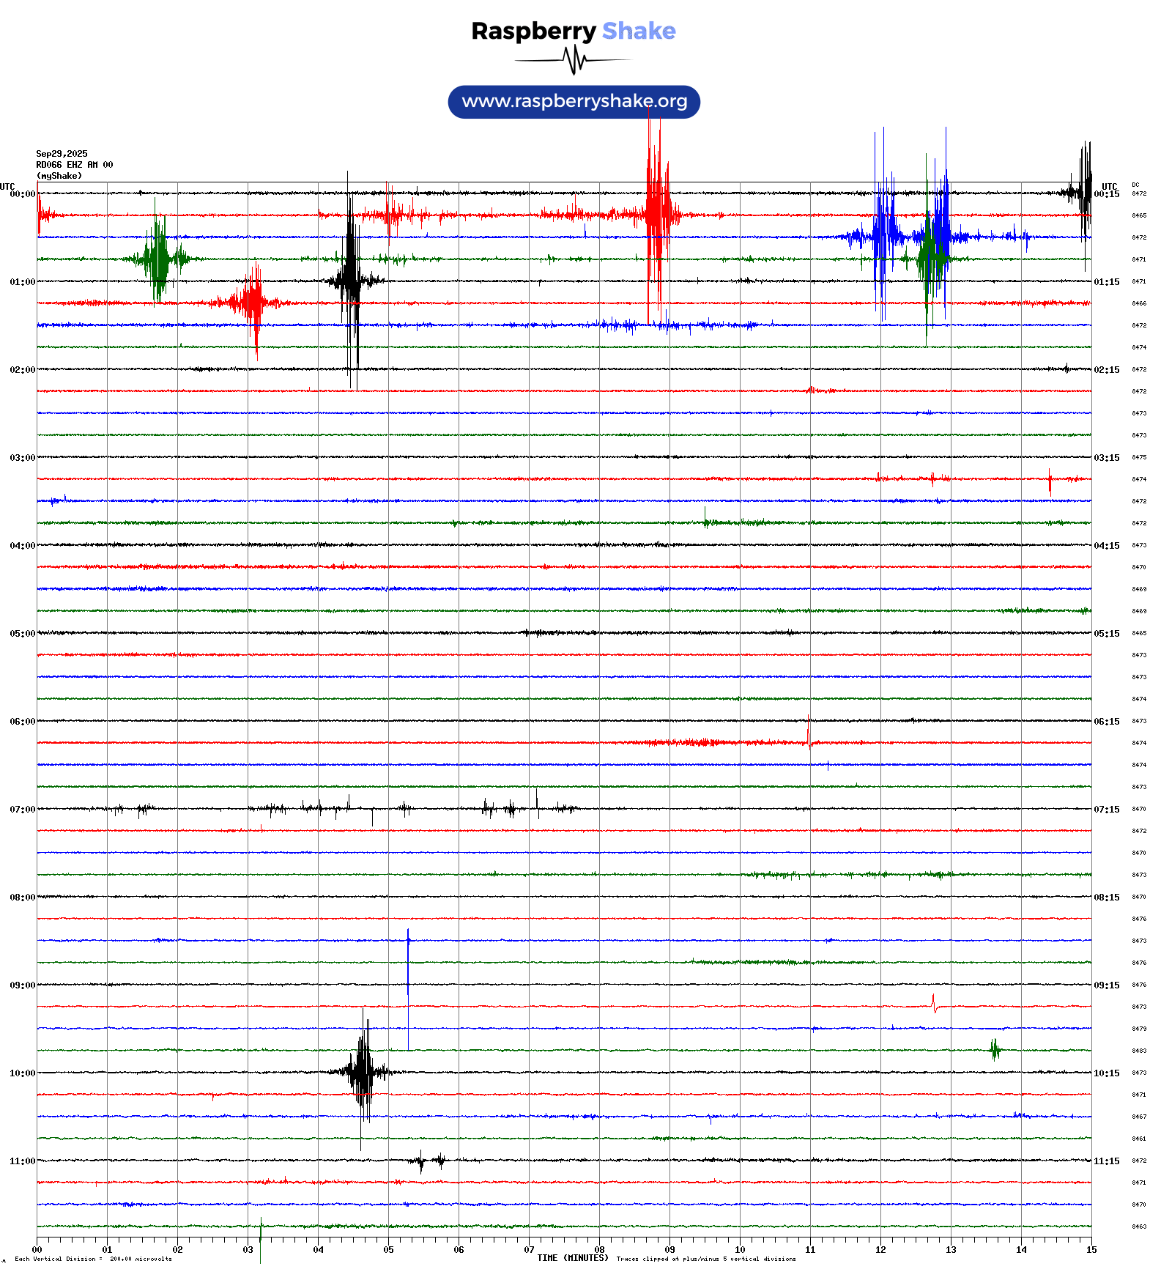
Task: Click the (myShake) label under station name
Action: (59, 176)
